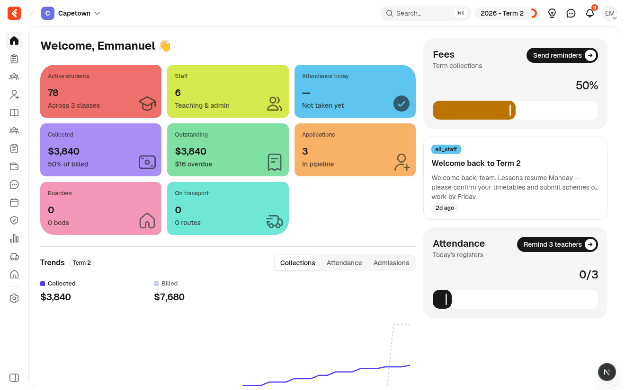
Task: Click the receipt icon on the Outstanding card
Action: coord(275,162)
